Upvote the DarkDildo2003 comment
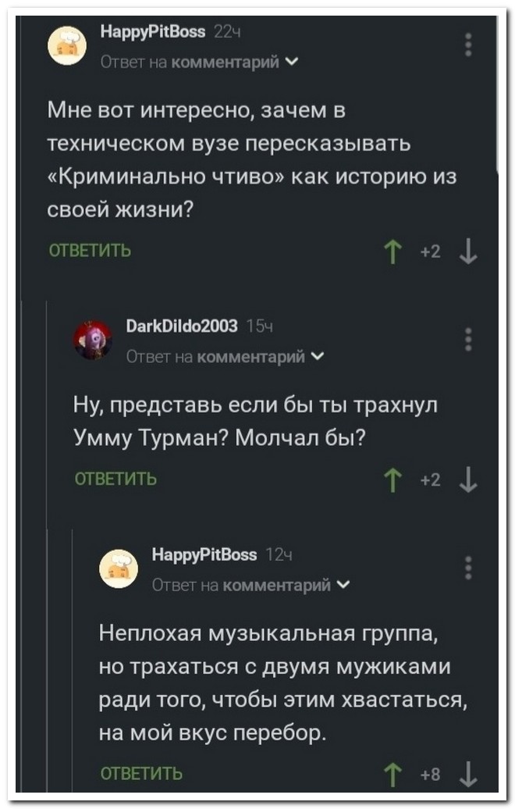 coord(391,478)
